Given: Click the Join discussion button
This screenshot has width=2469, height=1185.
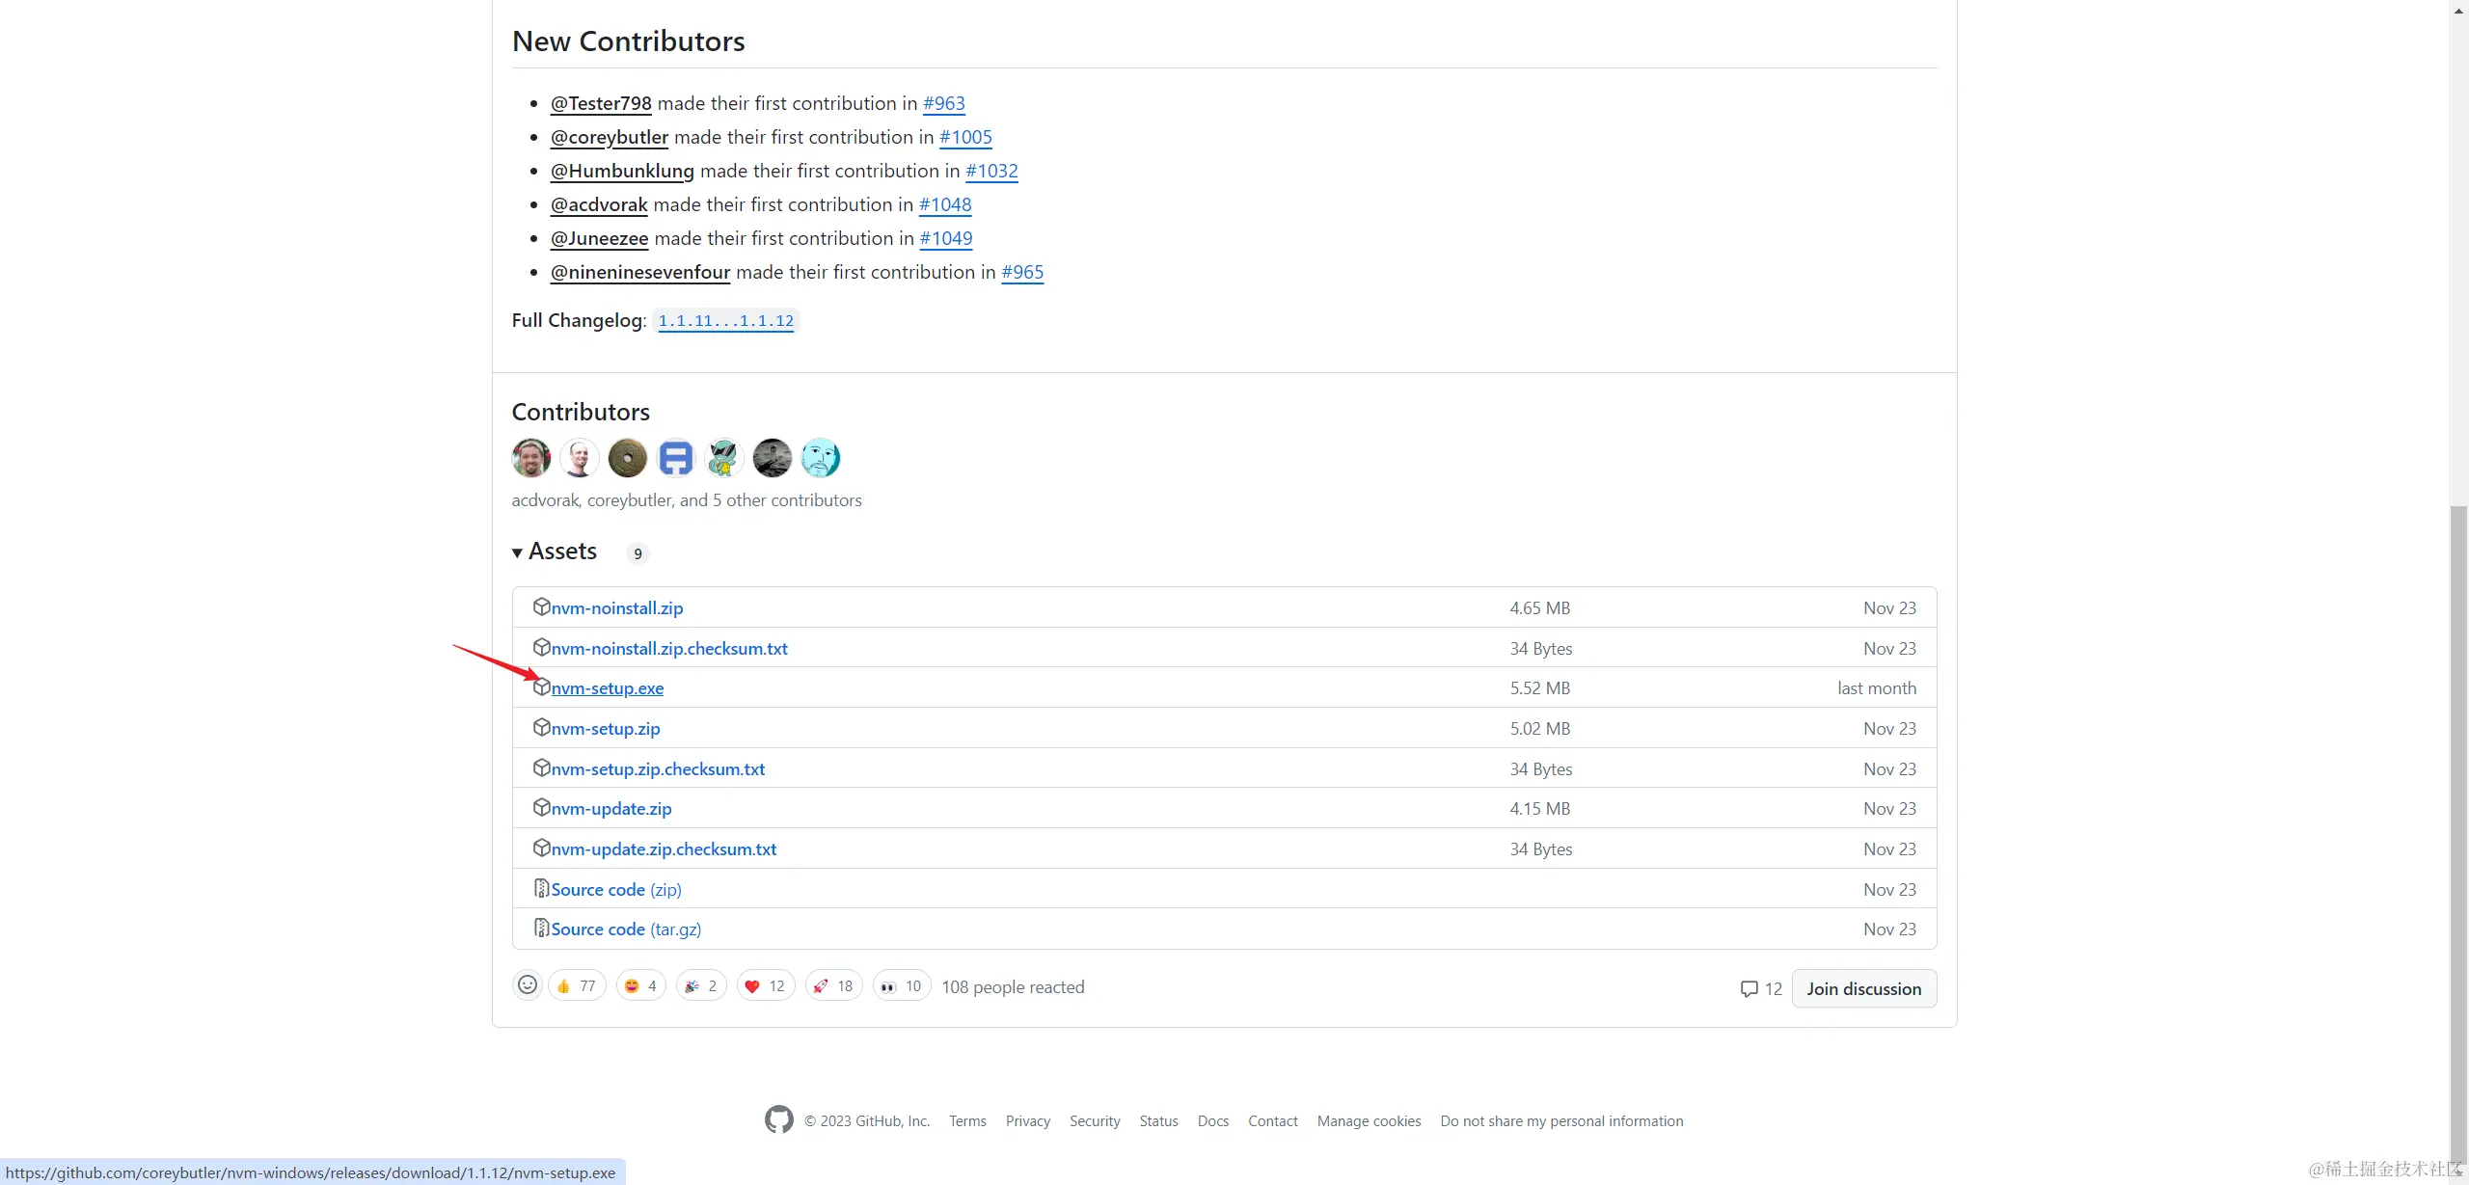Looking at the screenshot, I should pyautogui.click(x=1863, y=988).
